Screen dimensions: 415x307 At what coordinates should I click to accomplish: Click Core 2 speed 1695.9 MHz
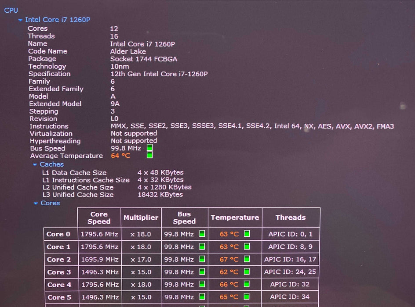coord(99,260)
